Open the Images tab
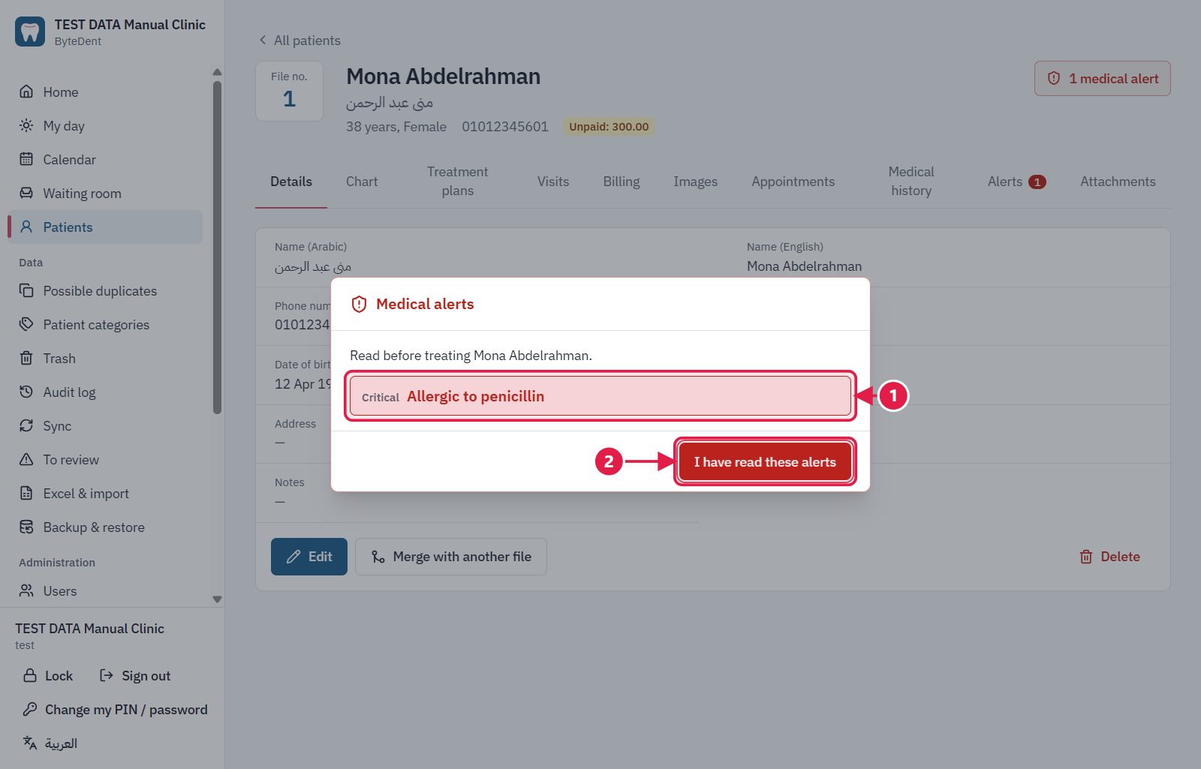This screenshot has height=769, width=1201. pos(695,181)
